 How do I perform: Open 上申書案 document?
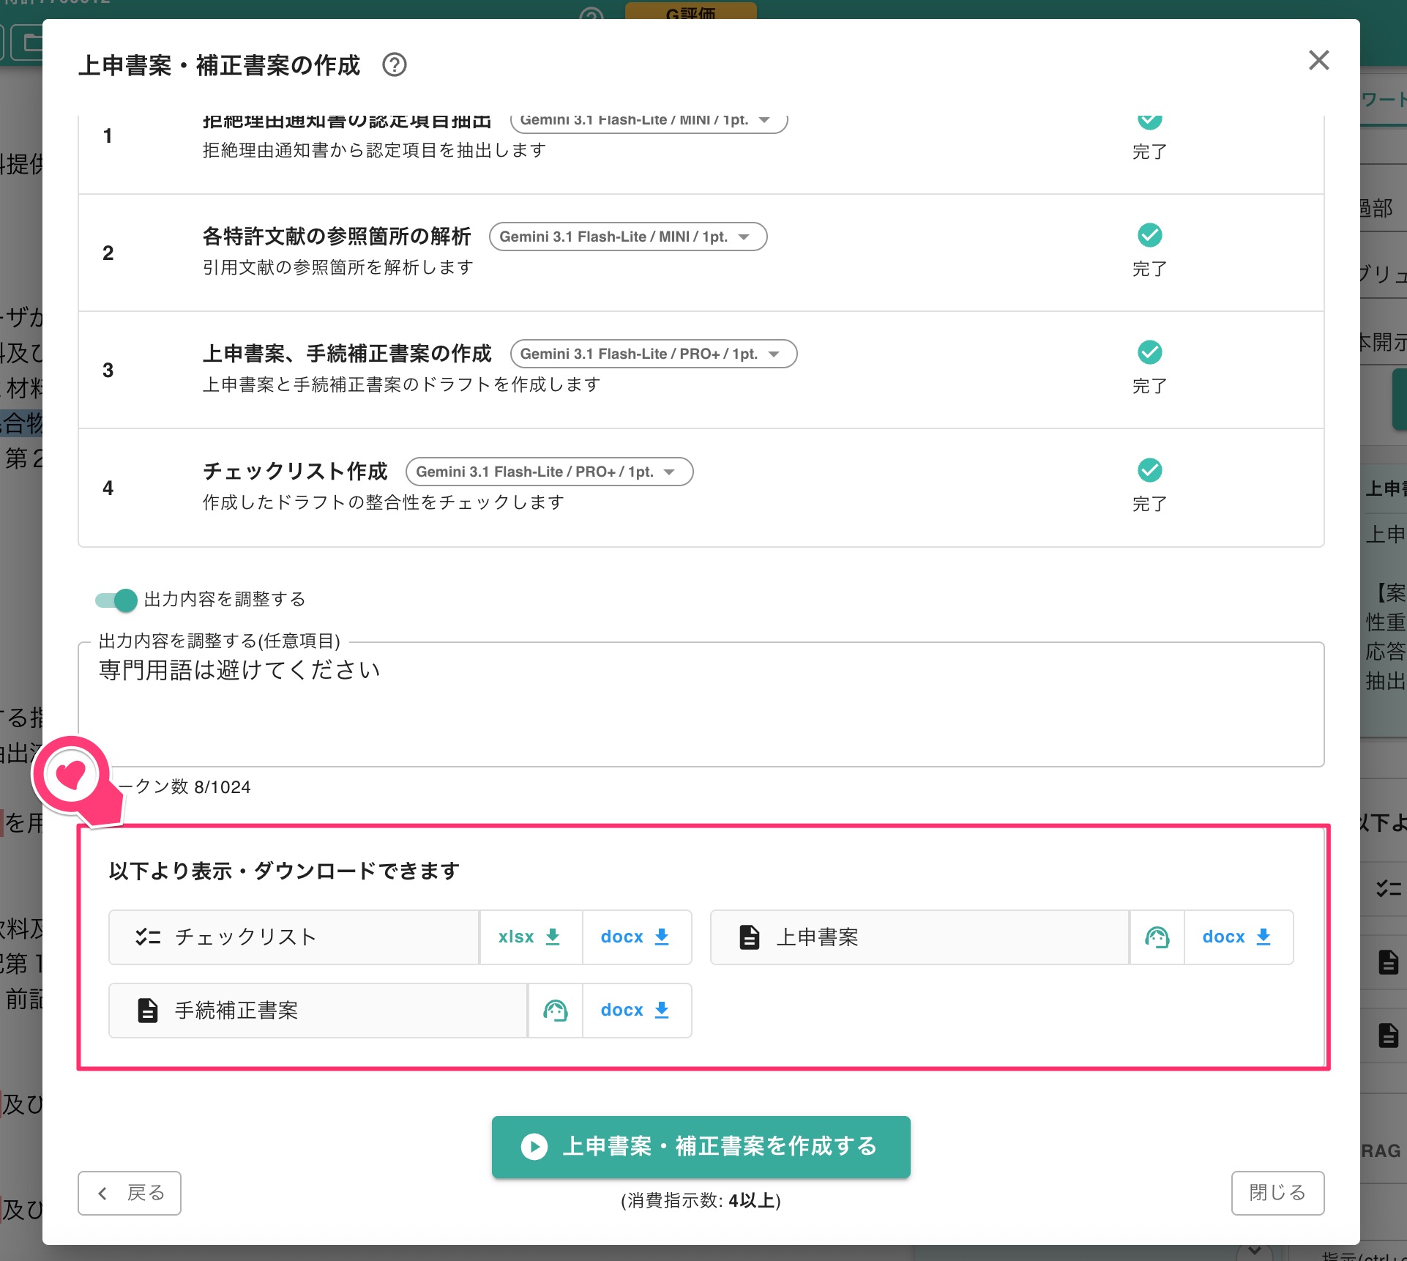[x=919, y=937]
